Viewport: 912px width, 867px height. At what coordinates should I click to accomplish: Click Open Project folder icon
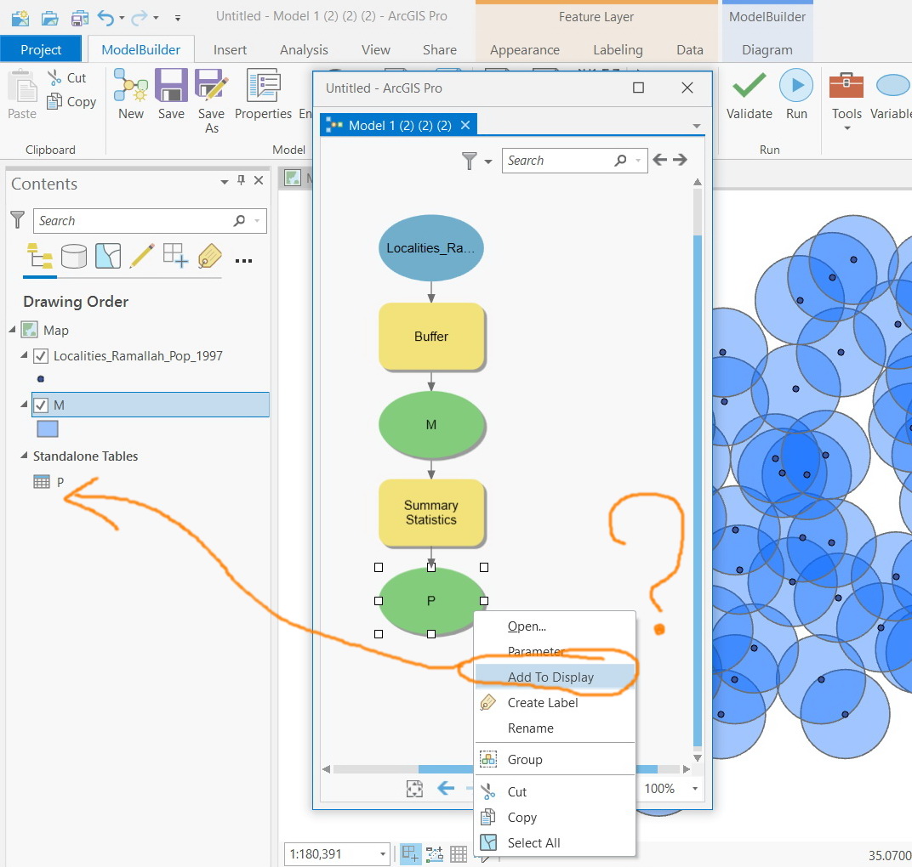tap(49, 18)
